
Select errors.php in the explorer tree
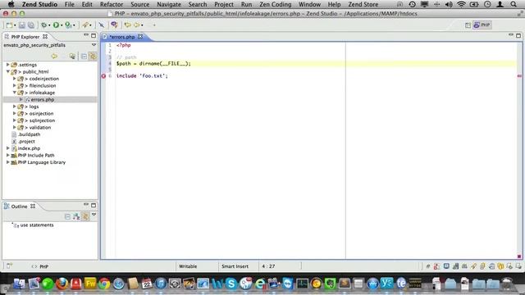click(x=42, y=99)
